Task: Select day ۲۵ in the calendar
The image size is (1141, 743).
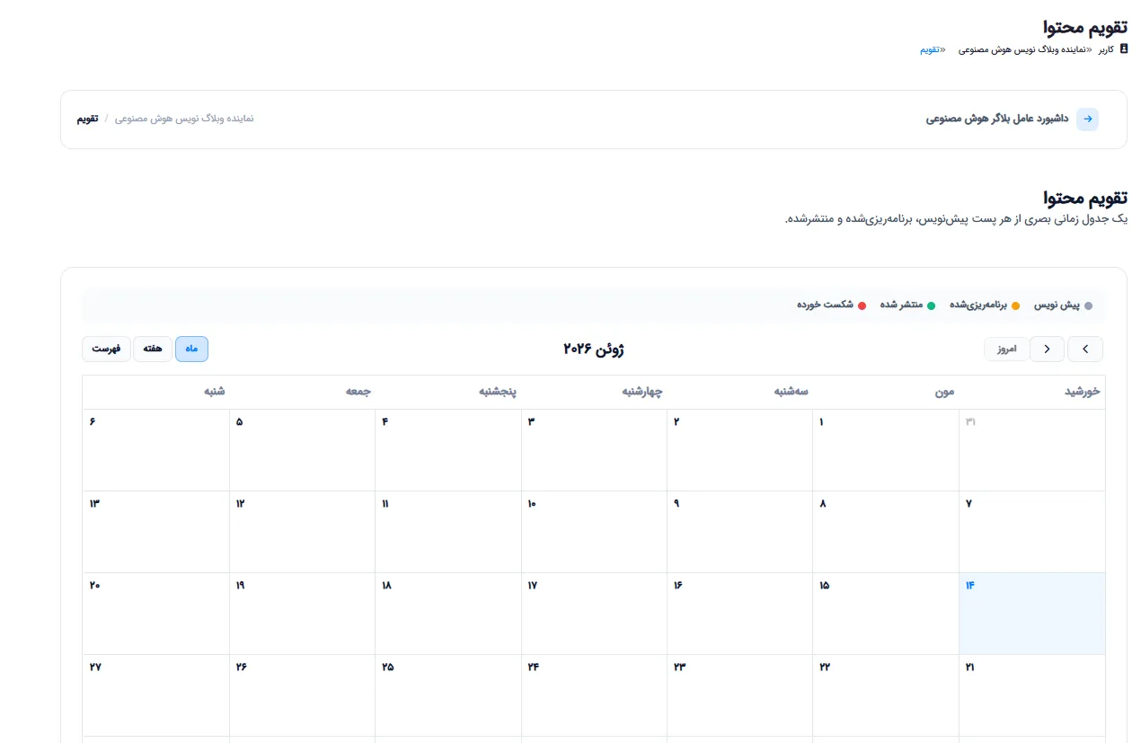Action: coord(447,695)
